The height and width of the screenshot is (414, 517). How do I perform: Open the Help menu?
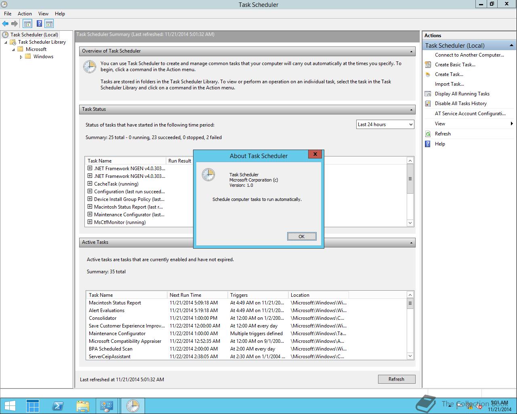(60, 14)
